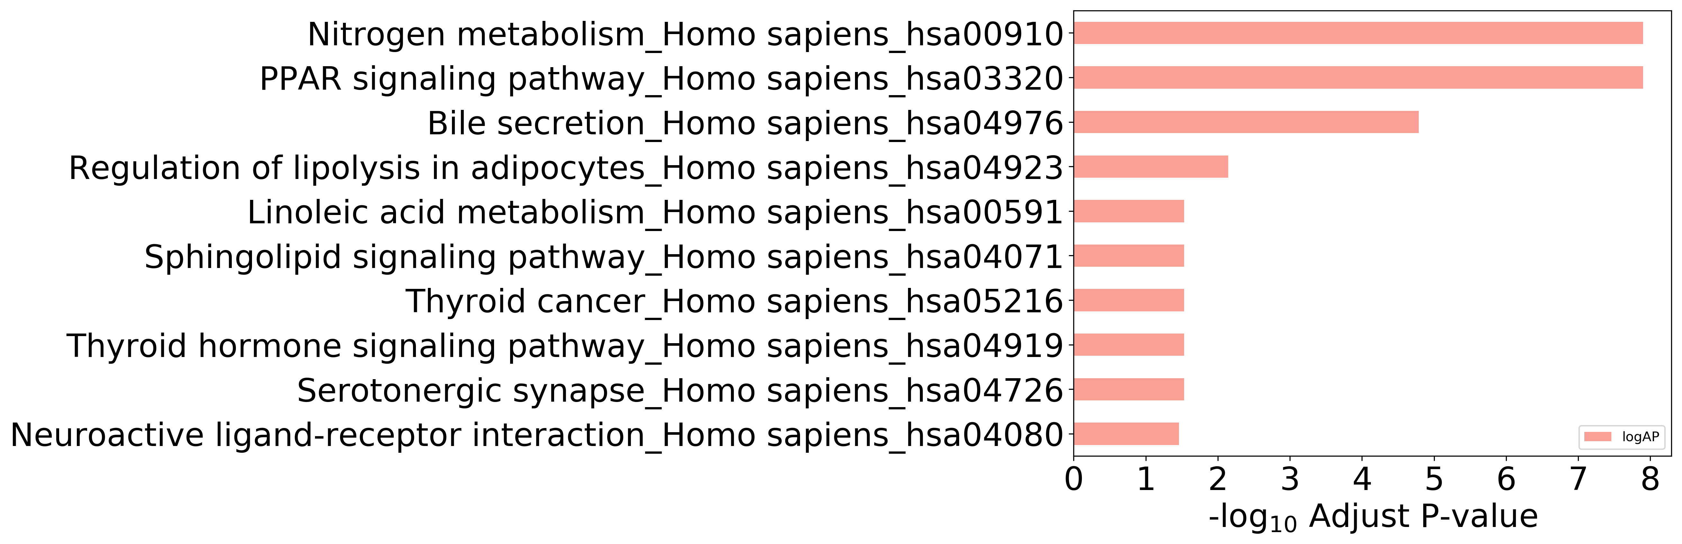Click the x-axis tick label 0
The height and width of the screenshot is (544, 1682).
pyautogui.click(x=1074, y=479)
